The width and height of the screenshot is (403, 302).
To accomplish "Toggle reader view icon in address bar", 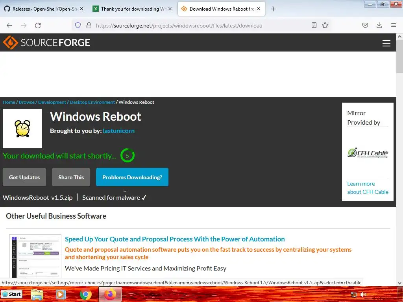I will pyautogui.click(x=314, y=25).
